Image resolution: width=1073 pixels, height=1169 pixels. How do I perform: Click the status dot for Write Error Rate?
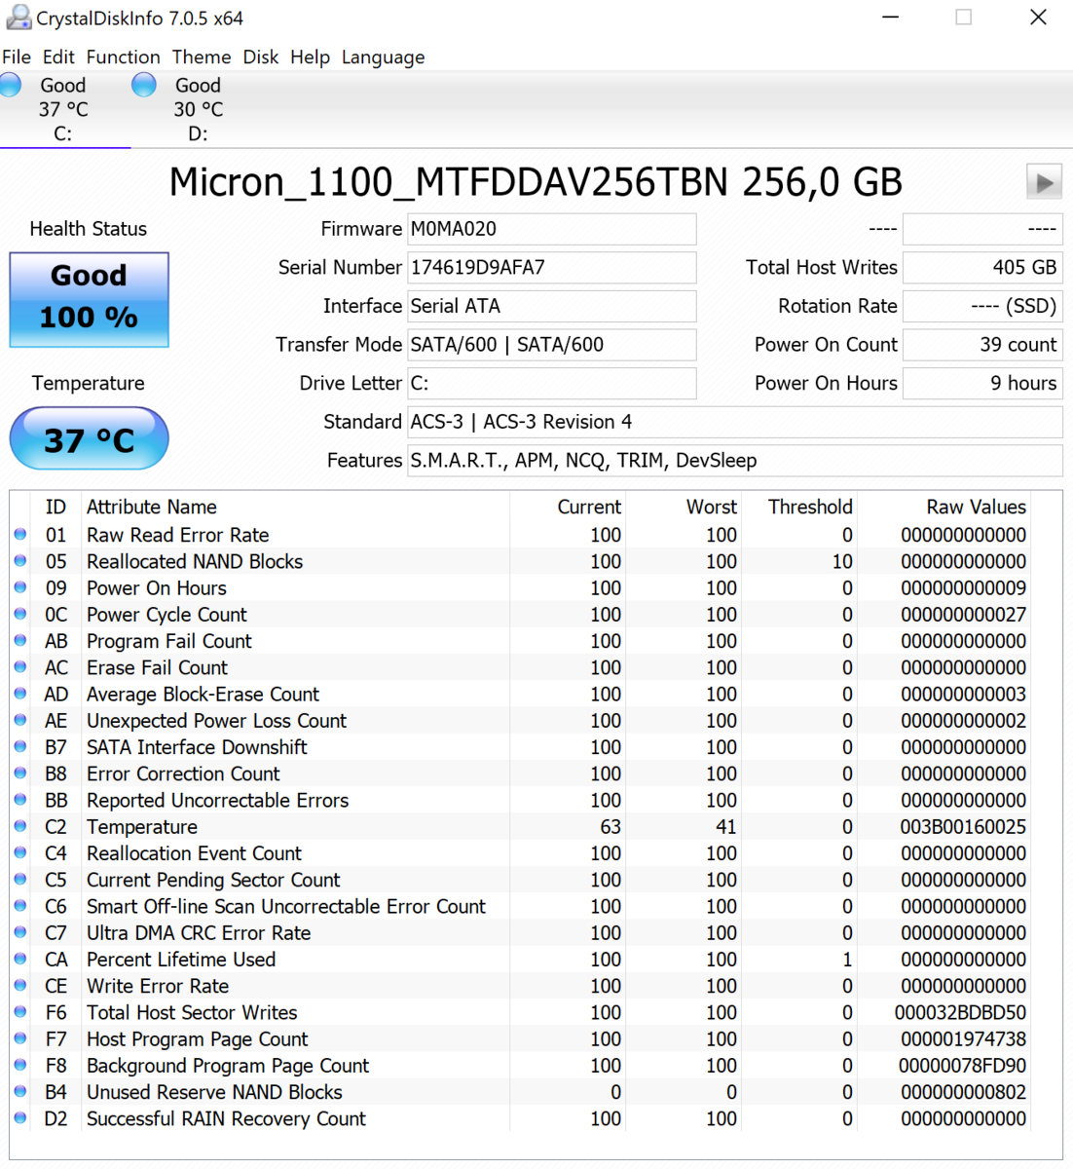(x=20, y=985)
